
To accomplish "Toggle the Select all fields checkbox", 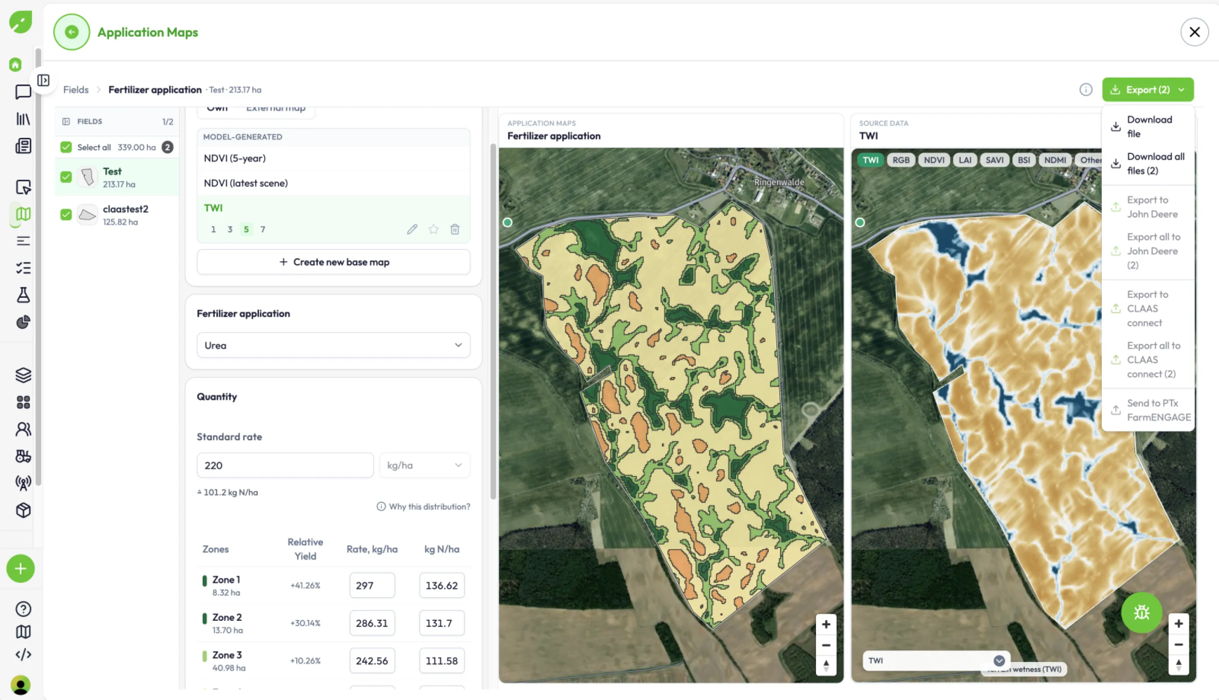I will 66,147.
